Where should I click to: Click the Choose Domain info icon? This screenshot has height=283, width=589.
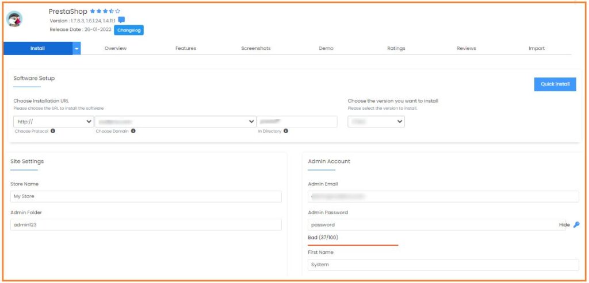(133, 131)
